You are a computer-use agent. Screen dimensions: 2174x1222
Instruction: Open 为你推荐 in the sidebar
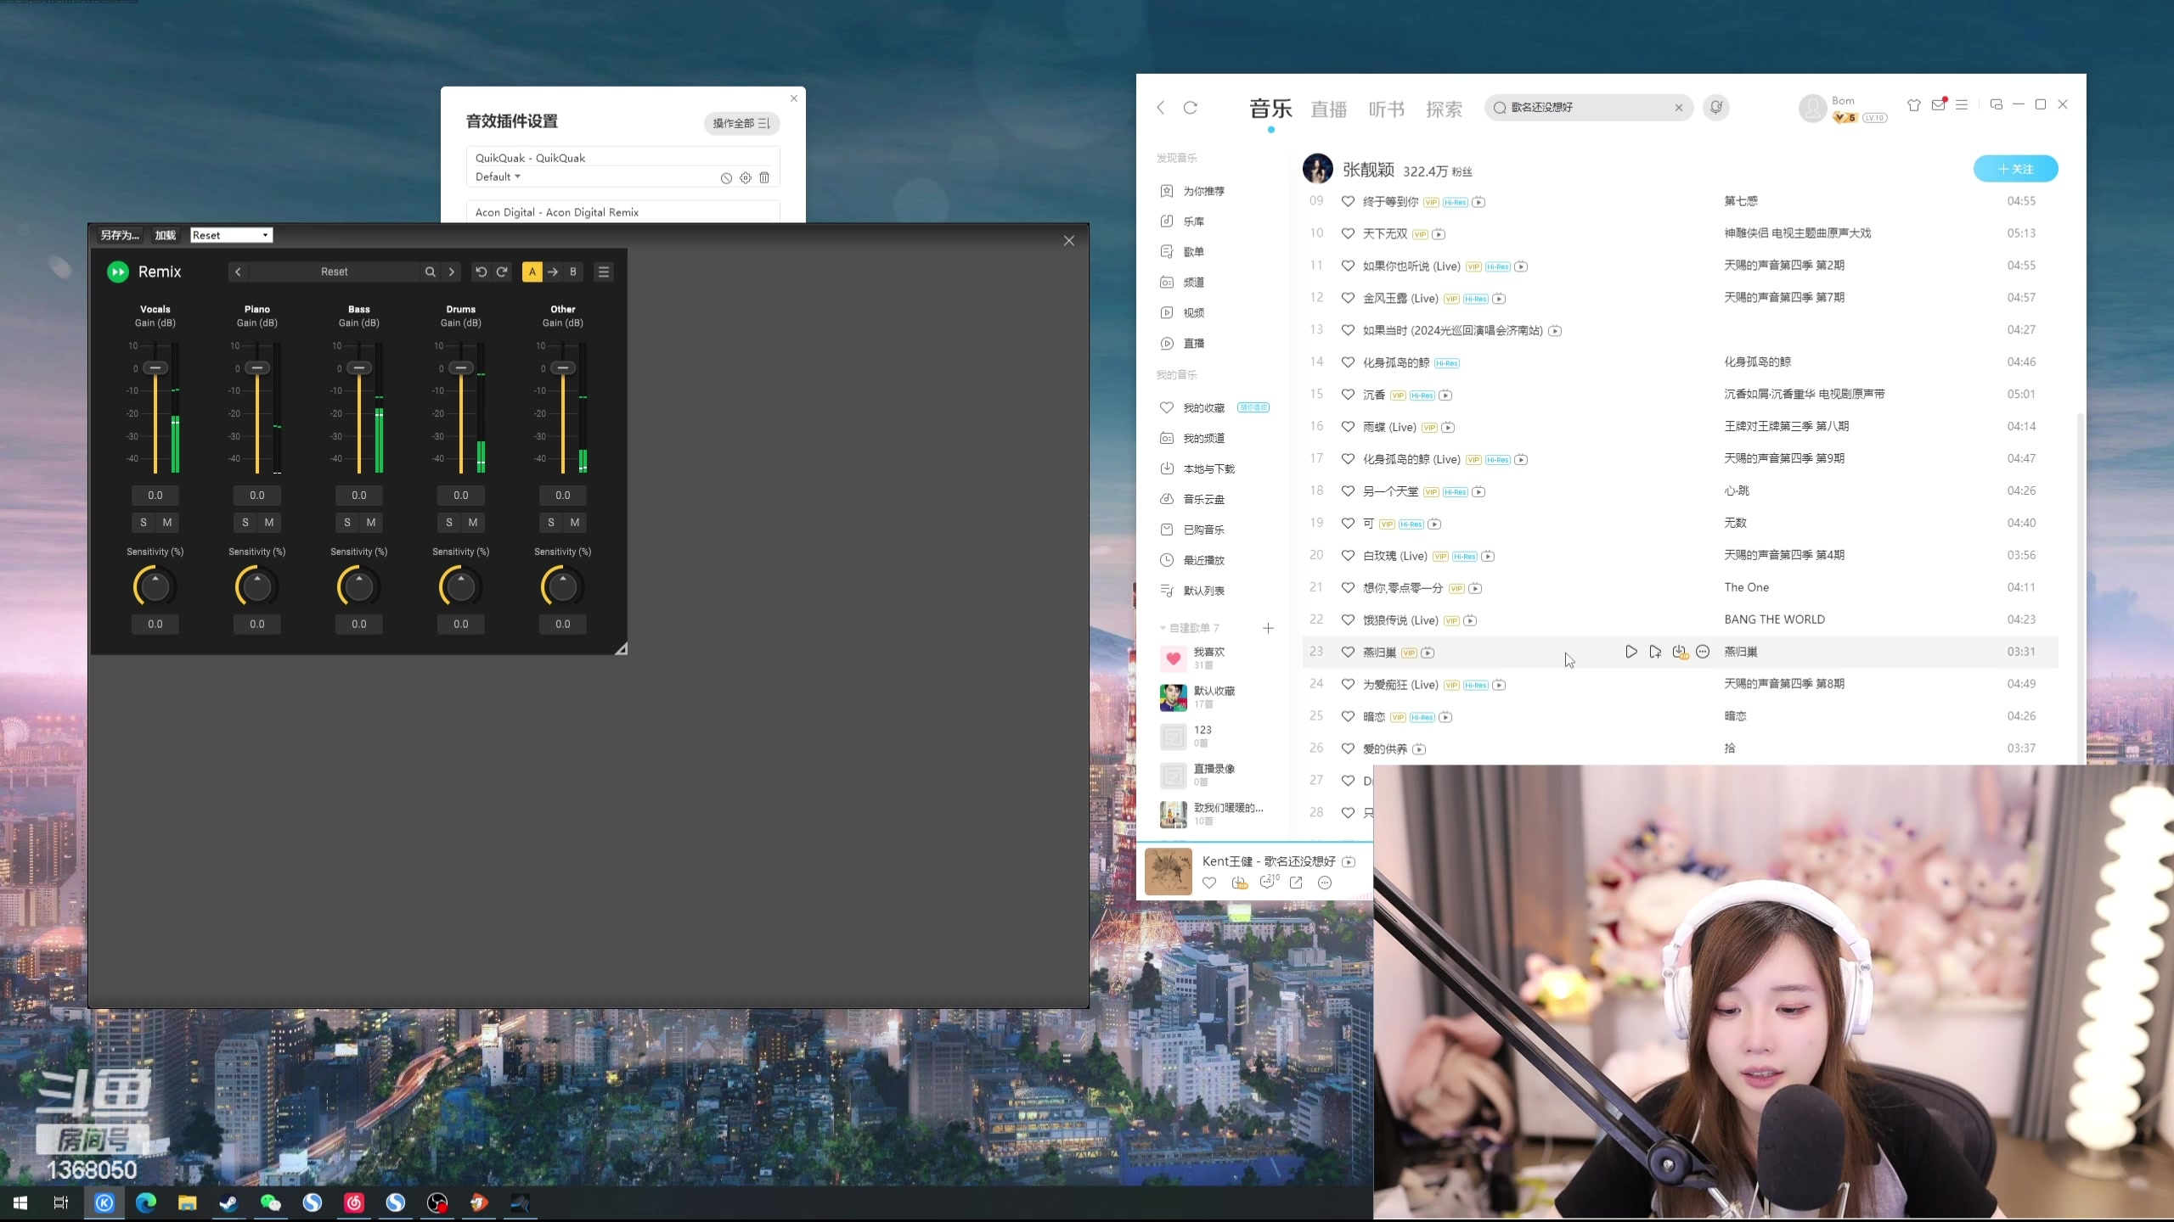[x=1204, y=191]
